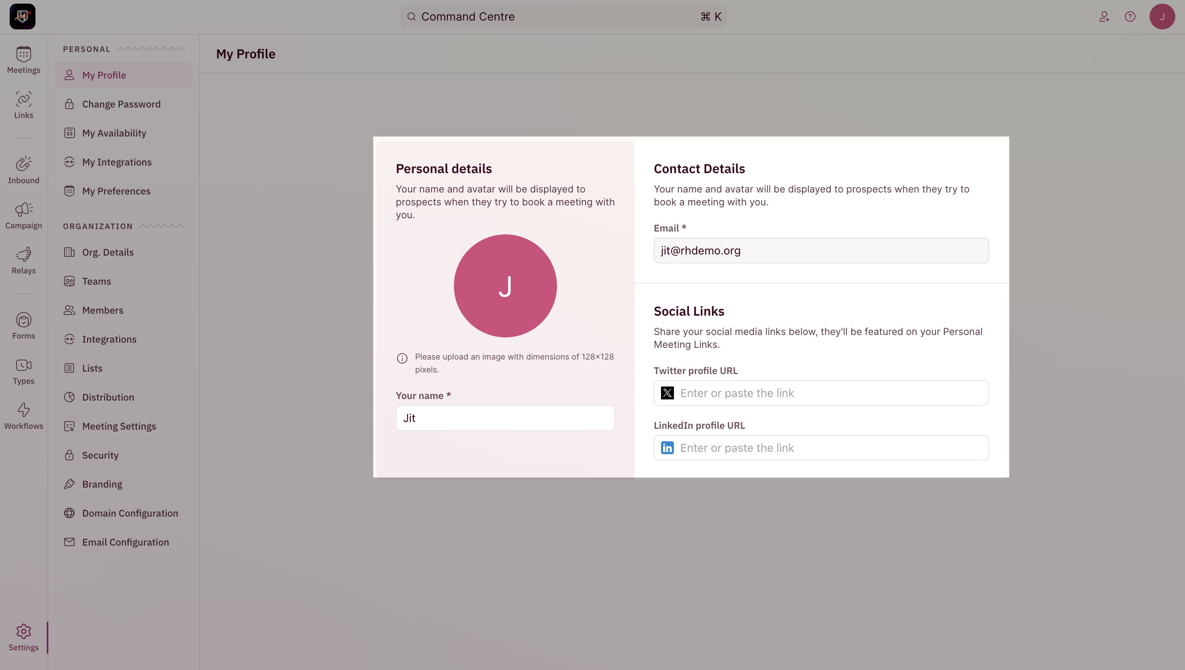
Task: Click the info icon beside upload hint
Action: point(402,358)
